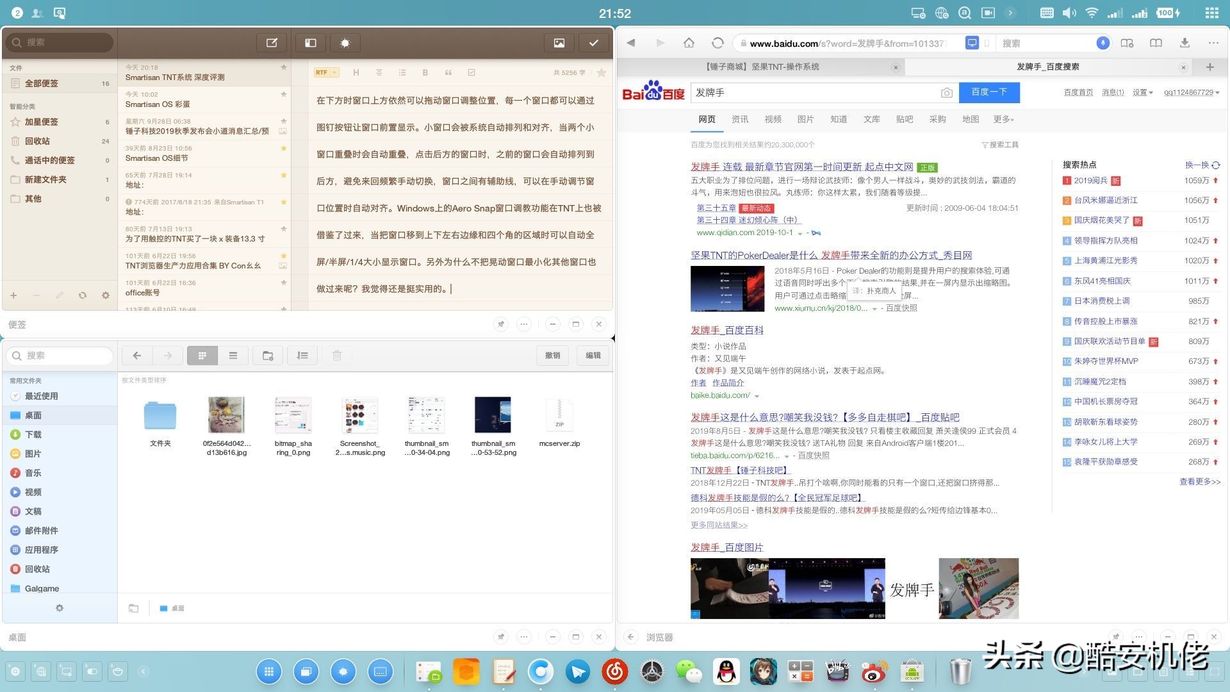Viewport: 1230px width, 692px height.
Task: Apply bold formatting with the B icon
Action: point(425,72)
